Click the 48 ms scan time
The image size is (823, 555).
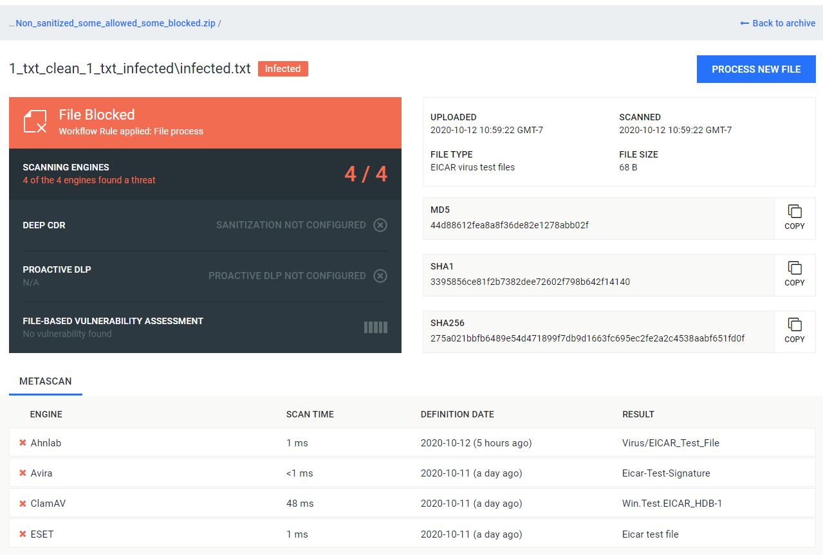coord(300,504)
